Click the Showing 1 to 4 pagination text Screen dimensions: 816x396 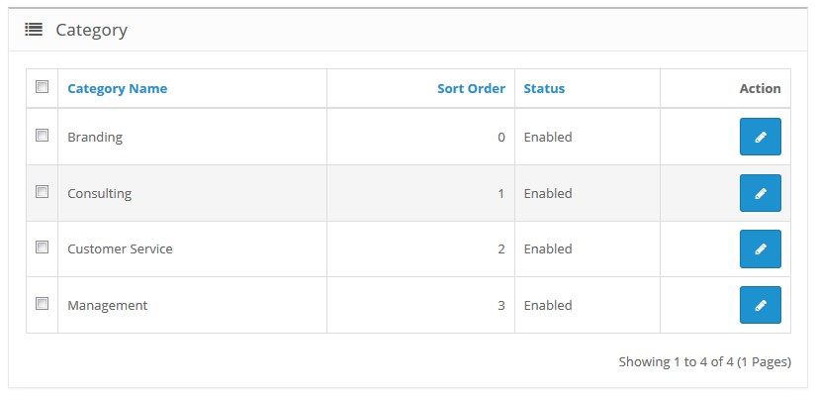[x=705, y=361]
